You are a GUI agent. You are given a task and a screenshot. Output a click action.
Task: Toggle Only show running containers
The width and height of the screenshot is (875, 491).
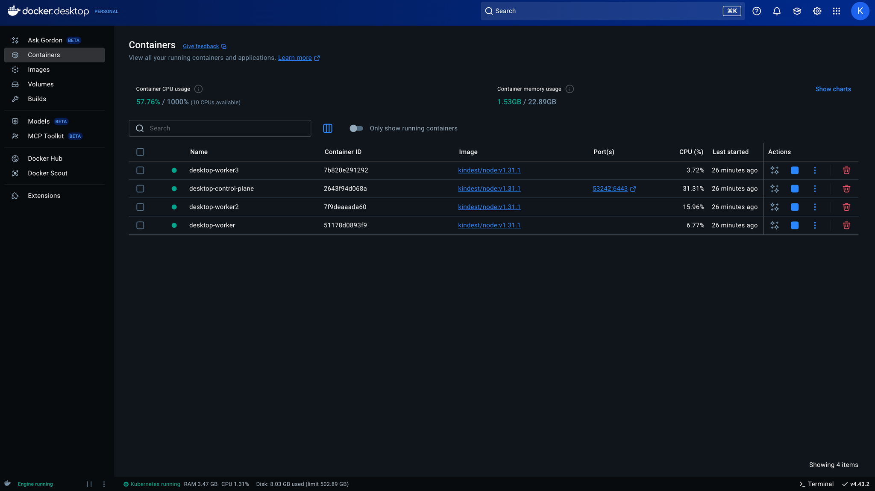356,128
